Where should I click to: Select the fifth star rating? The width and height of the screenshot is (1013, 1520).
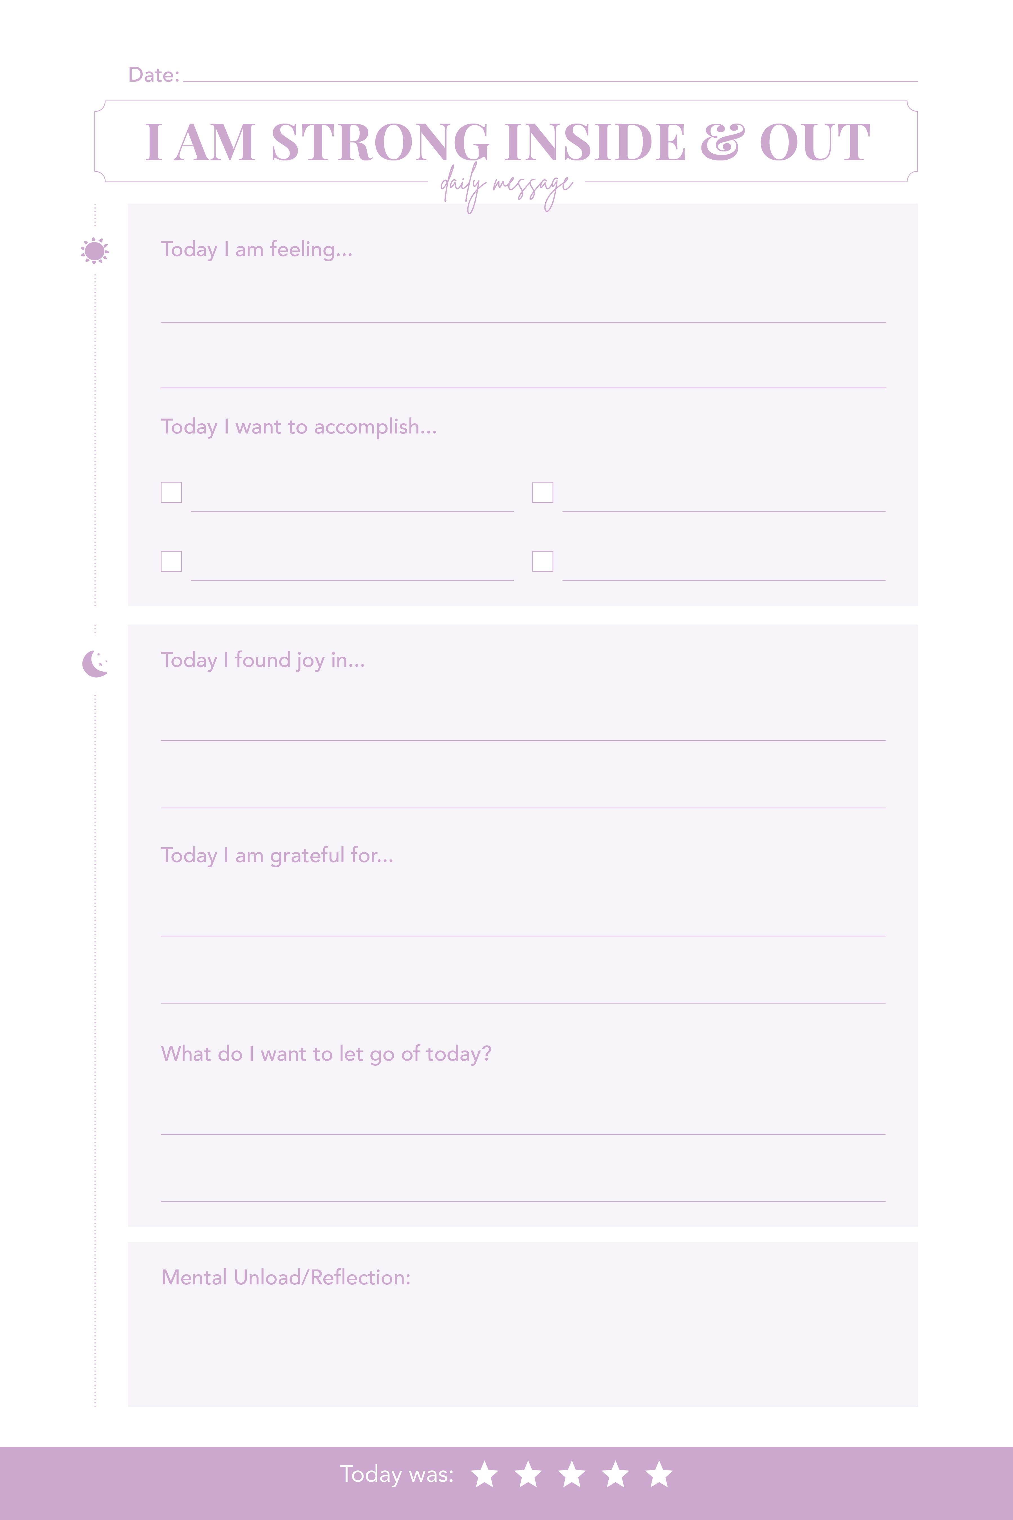(659, 1474)
